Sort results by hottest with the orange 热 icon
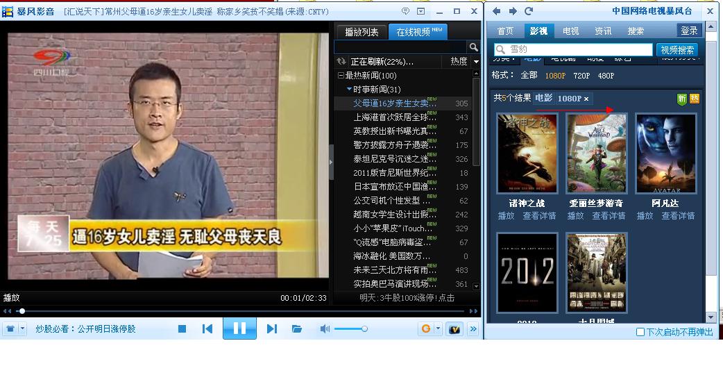Image resolution: width=723 pixels, height=375 pixels. coord(695,99)
